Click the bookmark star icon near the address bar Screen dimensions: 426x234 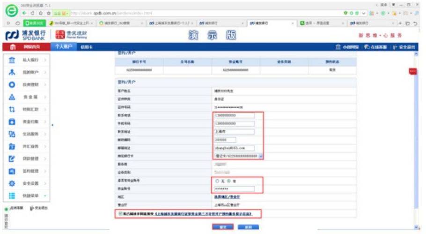pos(49,13)
